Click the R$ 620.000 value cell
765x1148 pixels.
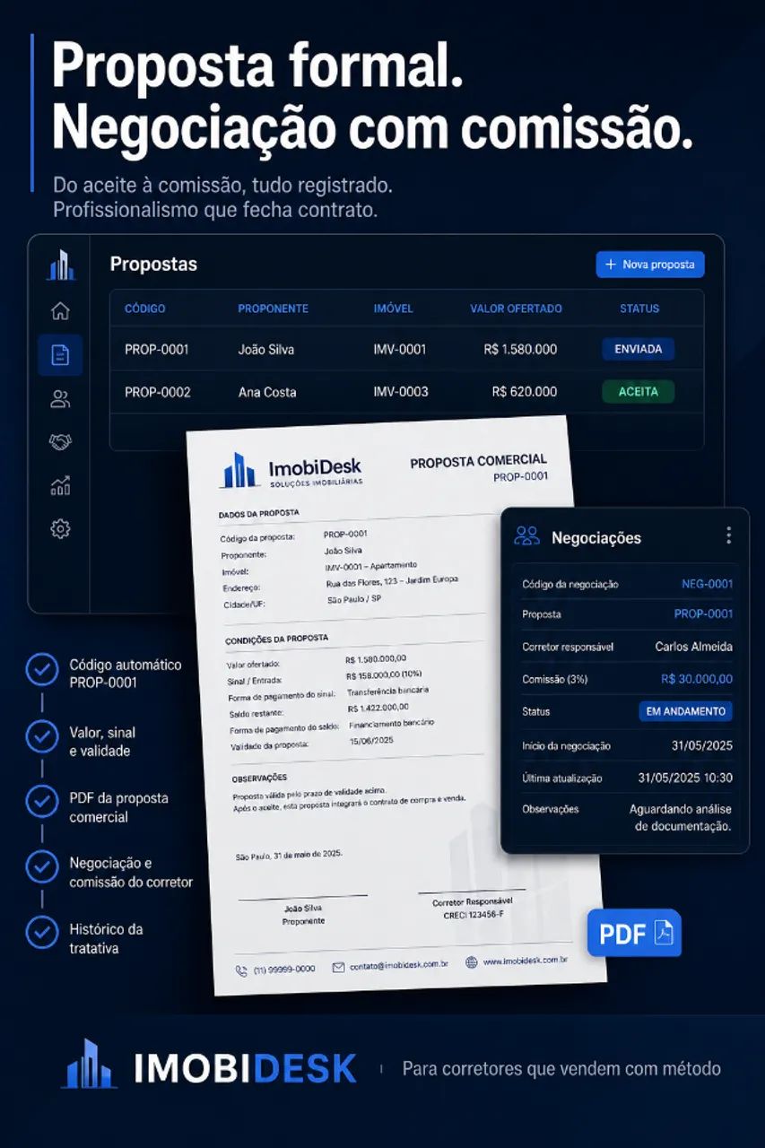(525, 392)
